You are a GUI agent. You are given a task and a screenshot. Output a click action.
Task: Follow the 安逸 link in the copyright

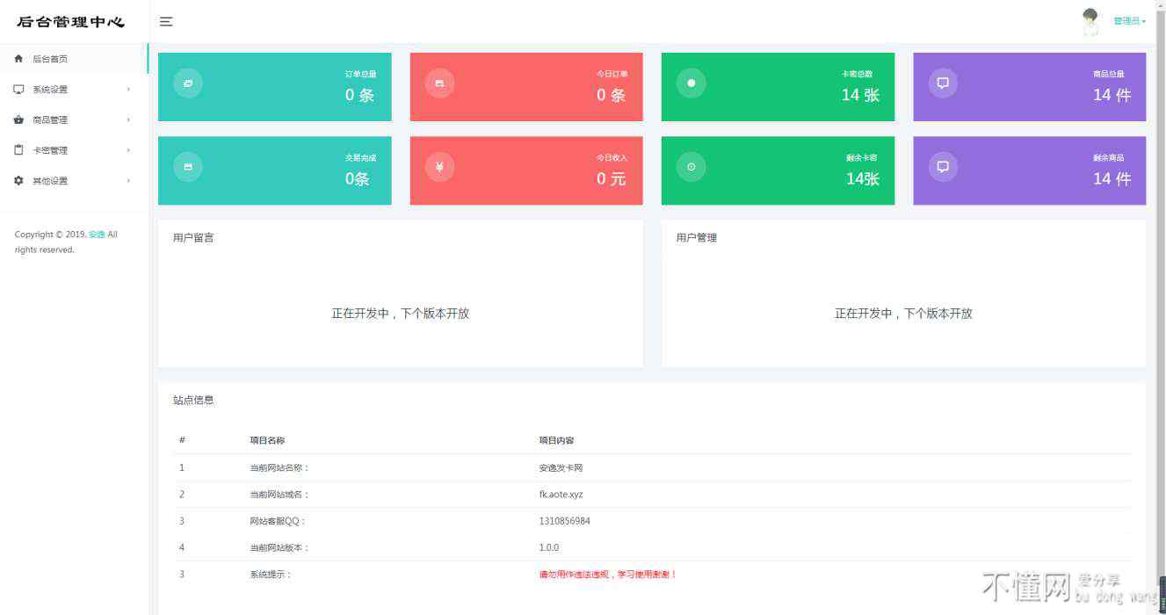pyautogui.click(x=97, y=235)
